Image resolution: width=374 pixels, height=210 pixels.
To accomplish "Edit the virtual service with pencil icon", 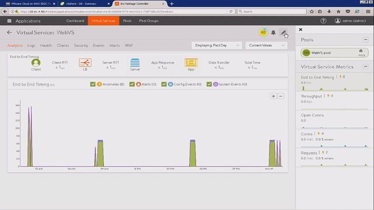I will 283,33.
